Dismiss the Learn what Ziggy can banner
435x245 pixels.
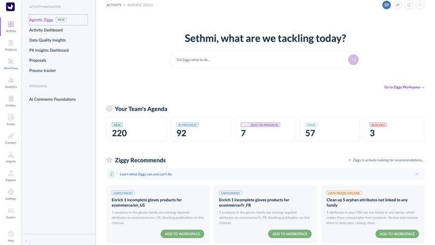(x=416, y=174)
